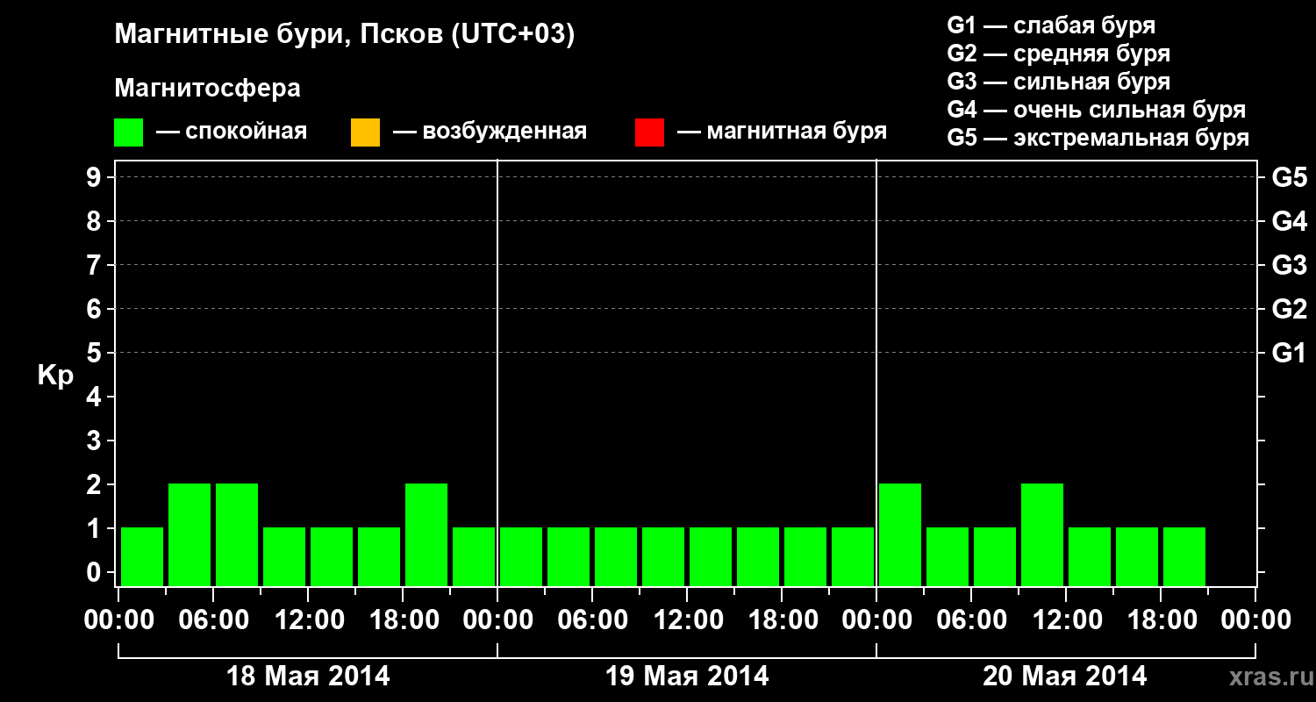This screenshot has height=702, width=1316.
Task: Click the G3 label on right axis
Action: (x=1290, y=265)
